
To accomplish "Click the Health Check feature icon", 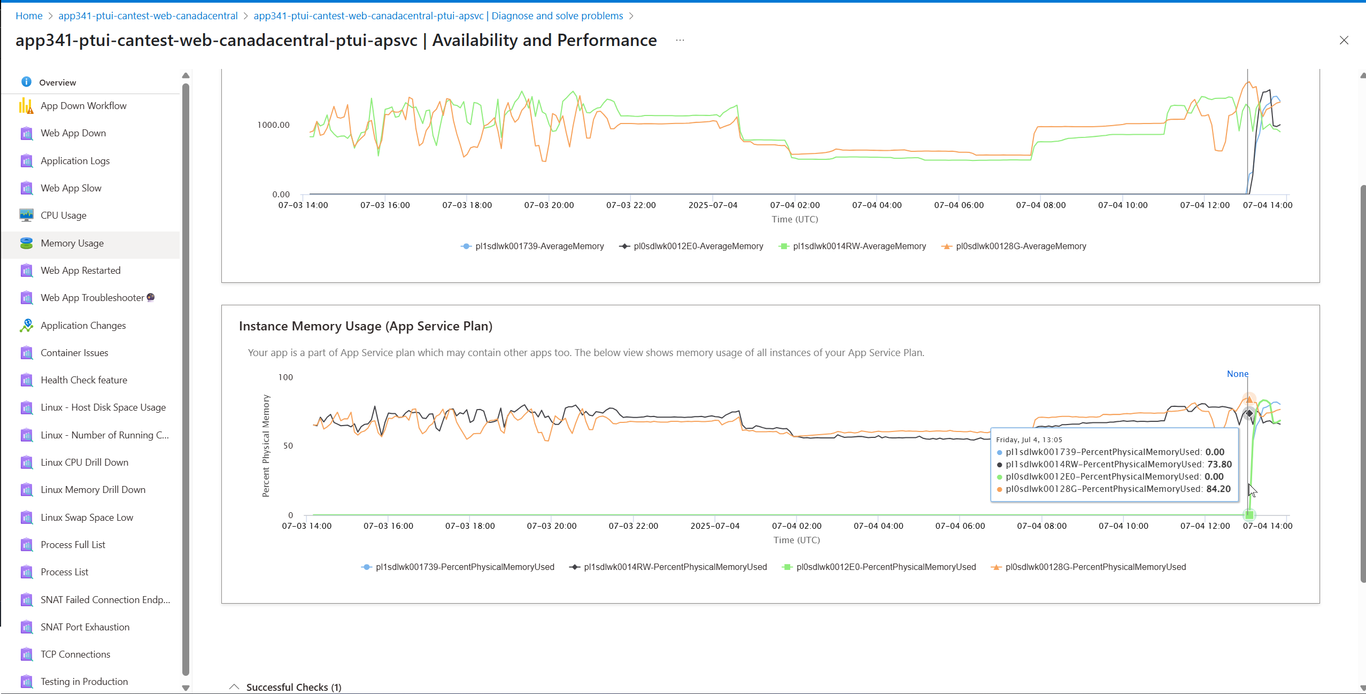I will 26,380.
